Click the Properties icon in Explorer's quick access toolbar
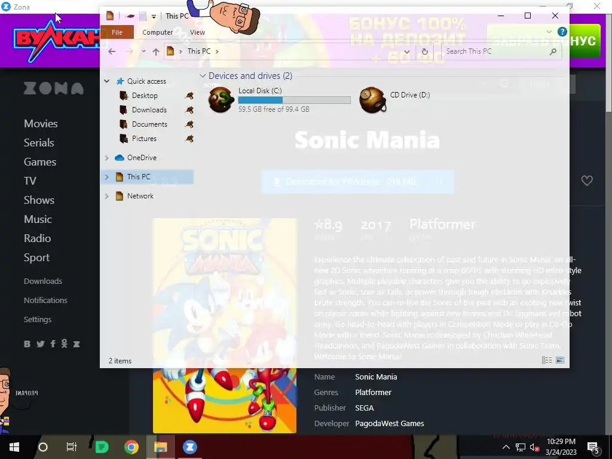Image resolution: width=612 pixels, height=459 pixels. [x=130, y=16]
